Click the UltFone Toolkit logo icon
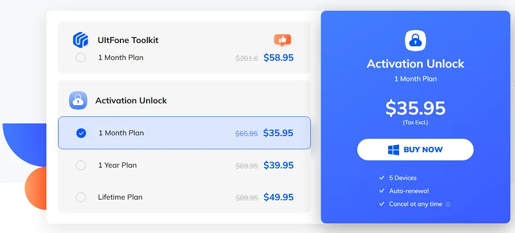This screenshot has height=233, width=515. pos(80,40)
